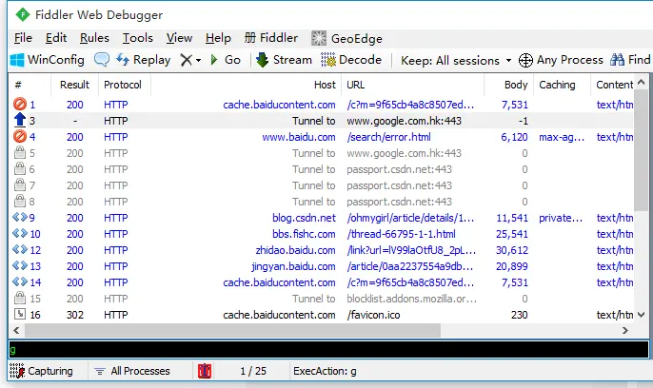Click the comment speech bubble icon

(102, 60)
